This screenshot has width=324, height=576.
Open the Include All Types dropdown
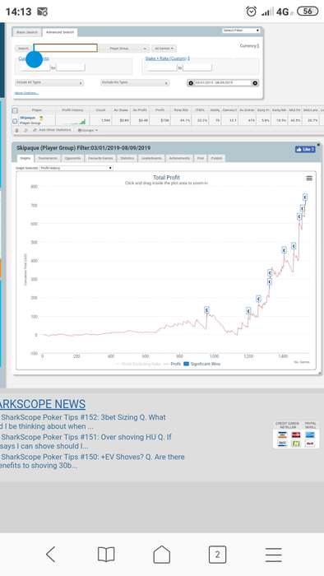tap(49, 82)
